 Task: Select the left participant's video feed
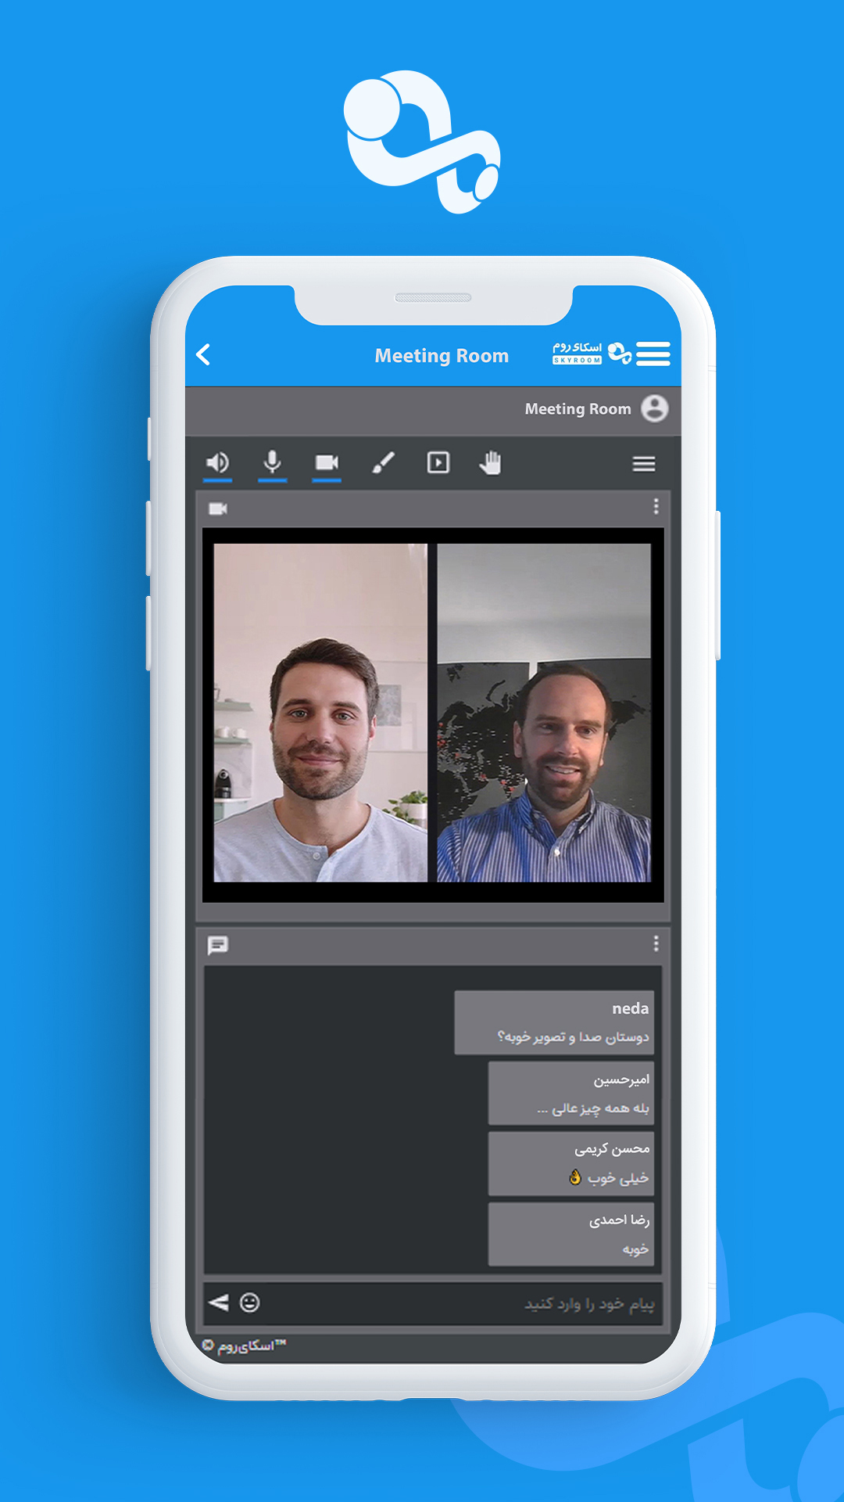320,713
